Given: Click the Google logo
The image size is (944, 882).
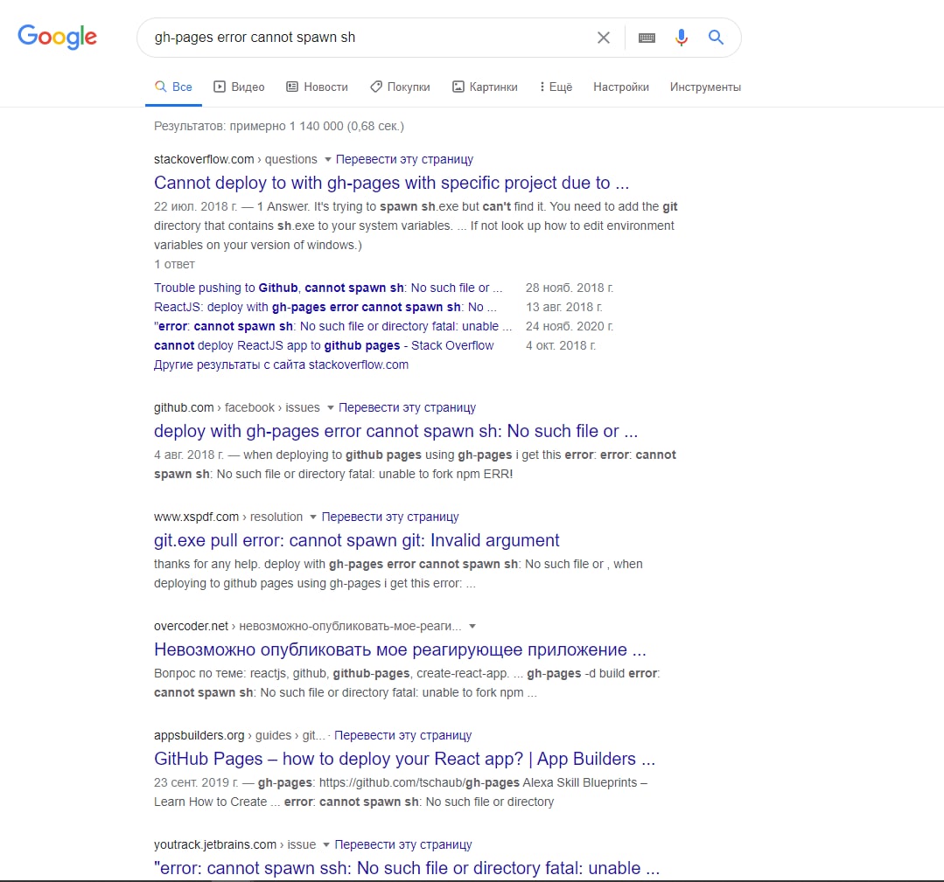Looking at the screenshot, I should point(57,37).
